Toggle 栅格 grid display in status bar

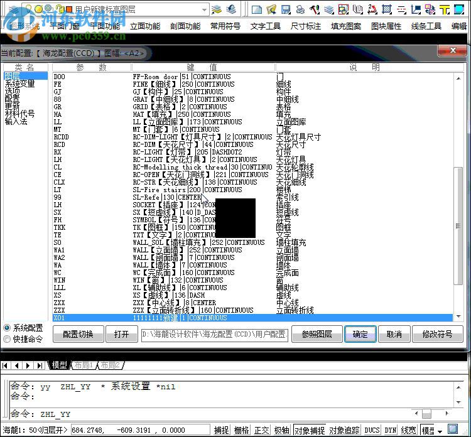pyautogui.click(x=242, y=430)
